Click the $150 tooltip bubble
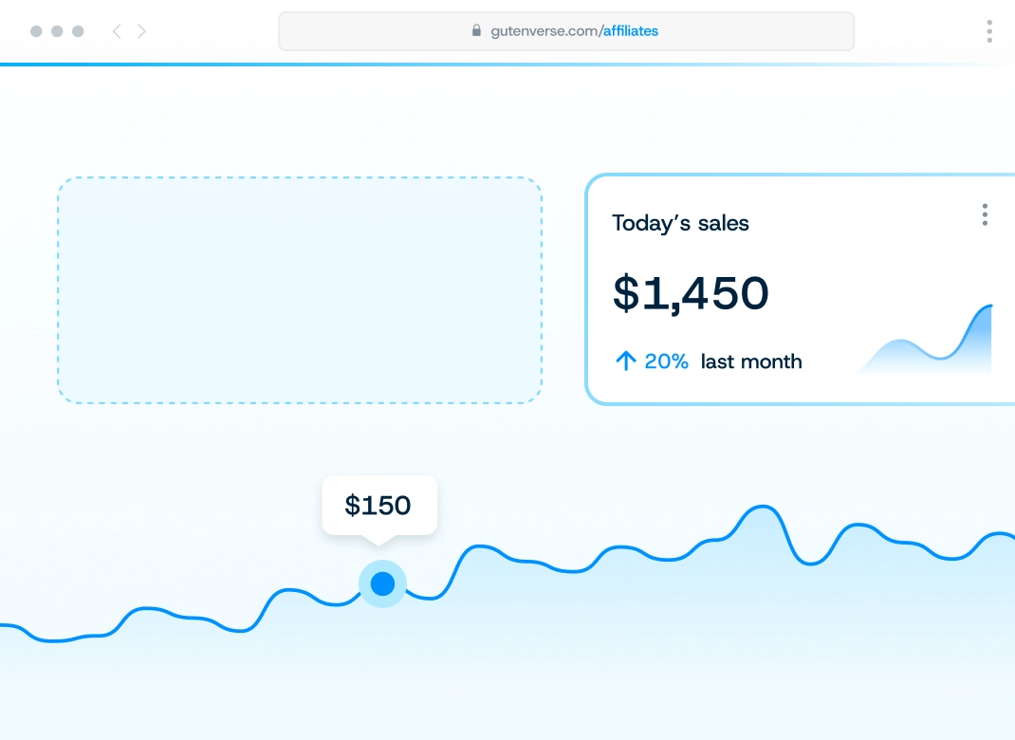 pos(378,505)
